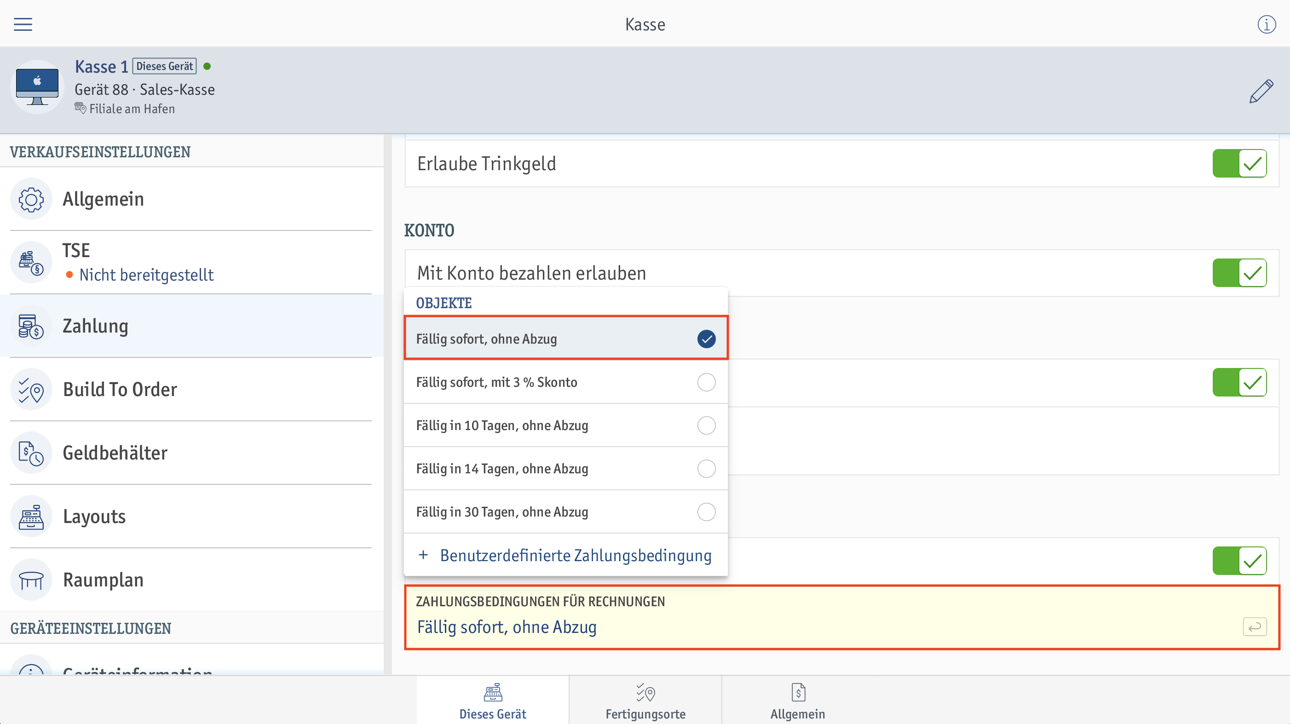Image resolution: width=1290 pixels, height=724 pixels.
Task: Select Zahlung in sidebar
Action: 191,326
